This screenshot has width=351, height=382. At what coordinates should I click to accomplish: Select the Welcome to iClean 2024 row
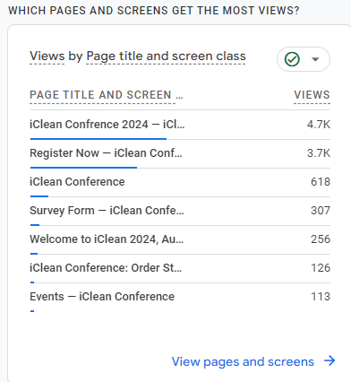180,239
